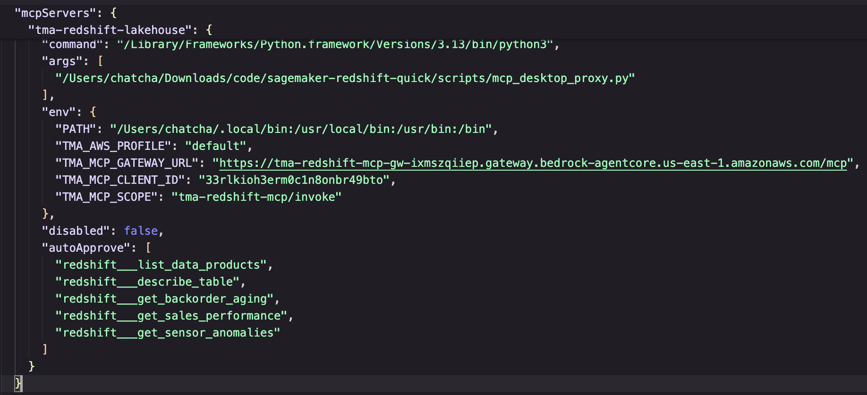
Task: Click the "disabled" key
Action: 76,231
